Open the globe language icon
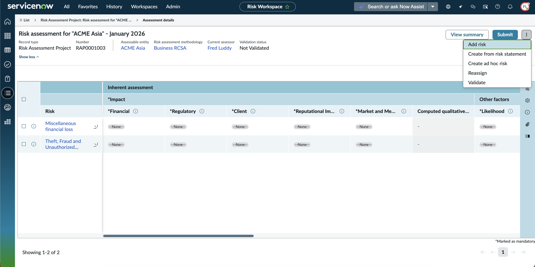Image resolution: width=535 pixels, height=267 pixels. tap(448, 7)
